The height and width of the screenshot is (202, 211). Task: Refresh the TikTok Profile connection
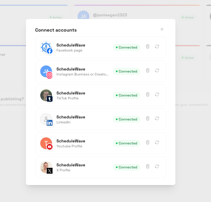click(157, 95)
